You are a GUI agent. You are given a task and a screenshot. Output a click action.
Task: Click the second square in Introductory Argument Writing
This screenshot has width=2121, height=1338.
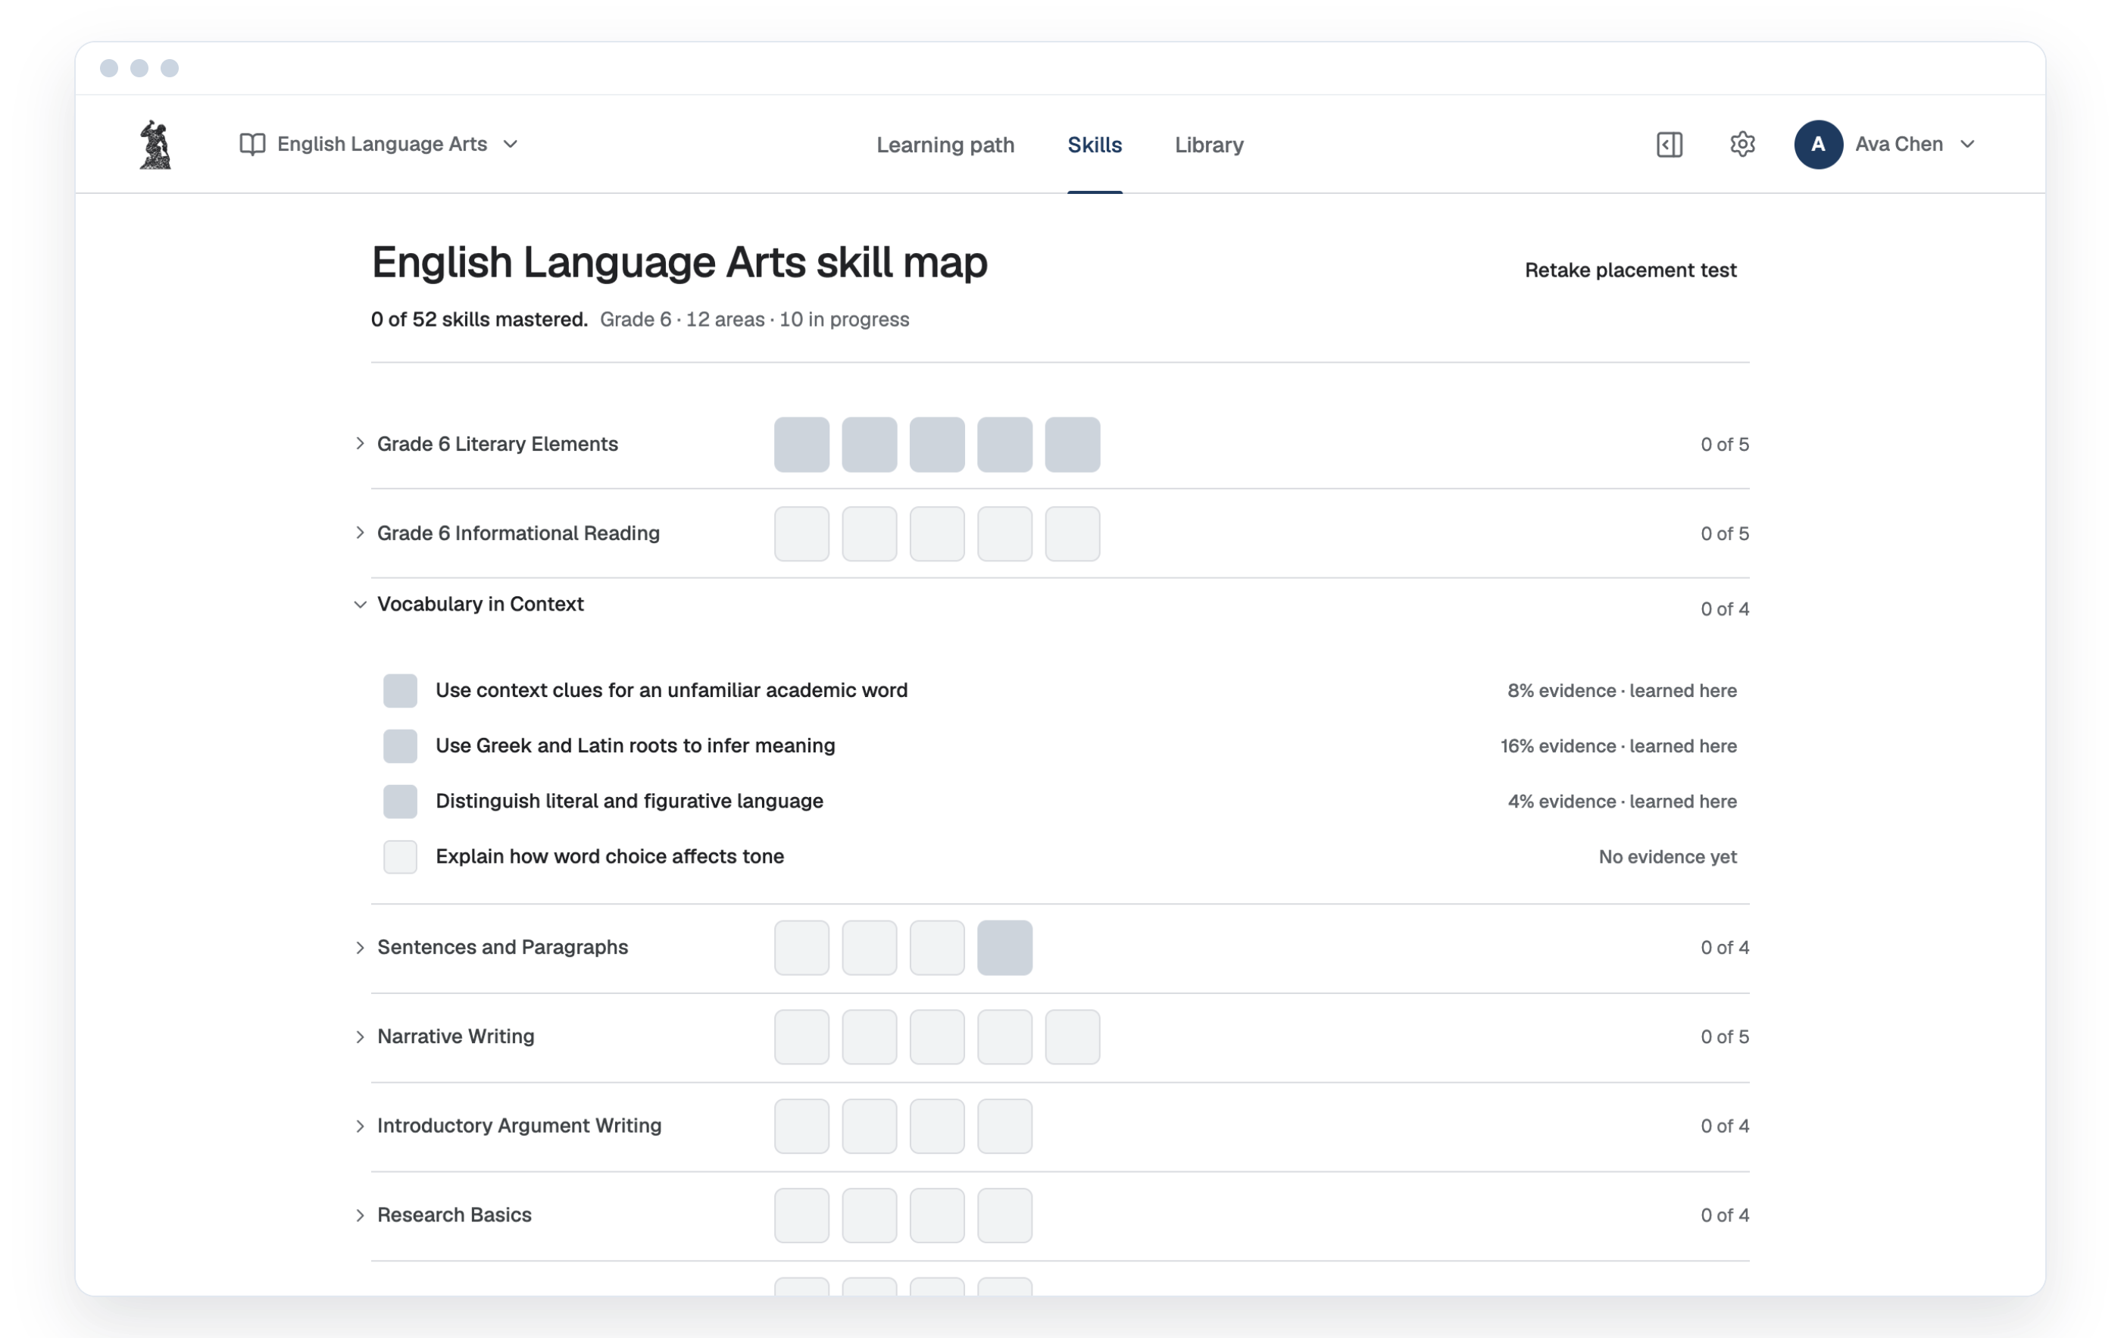tap(869, 1126)
